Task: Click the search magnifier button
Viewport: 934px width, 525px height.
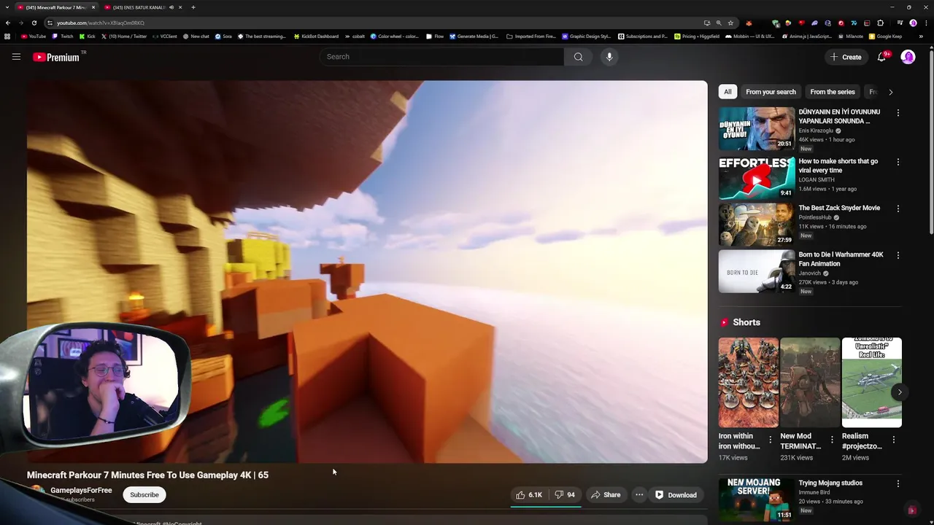Action: (578, 57)
